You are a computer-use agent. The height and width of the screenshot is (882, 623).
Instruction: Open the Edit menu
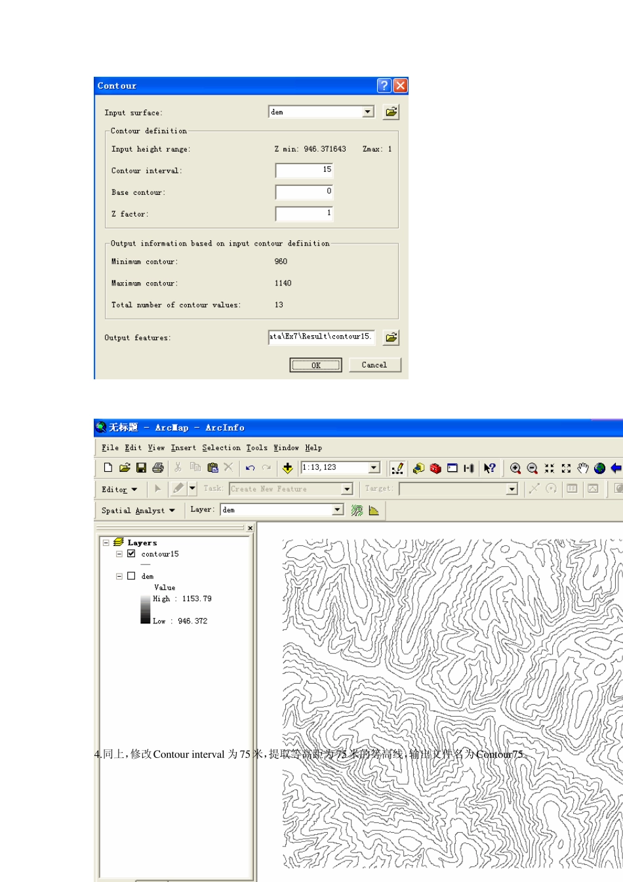tap(133, 448)
